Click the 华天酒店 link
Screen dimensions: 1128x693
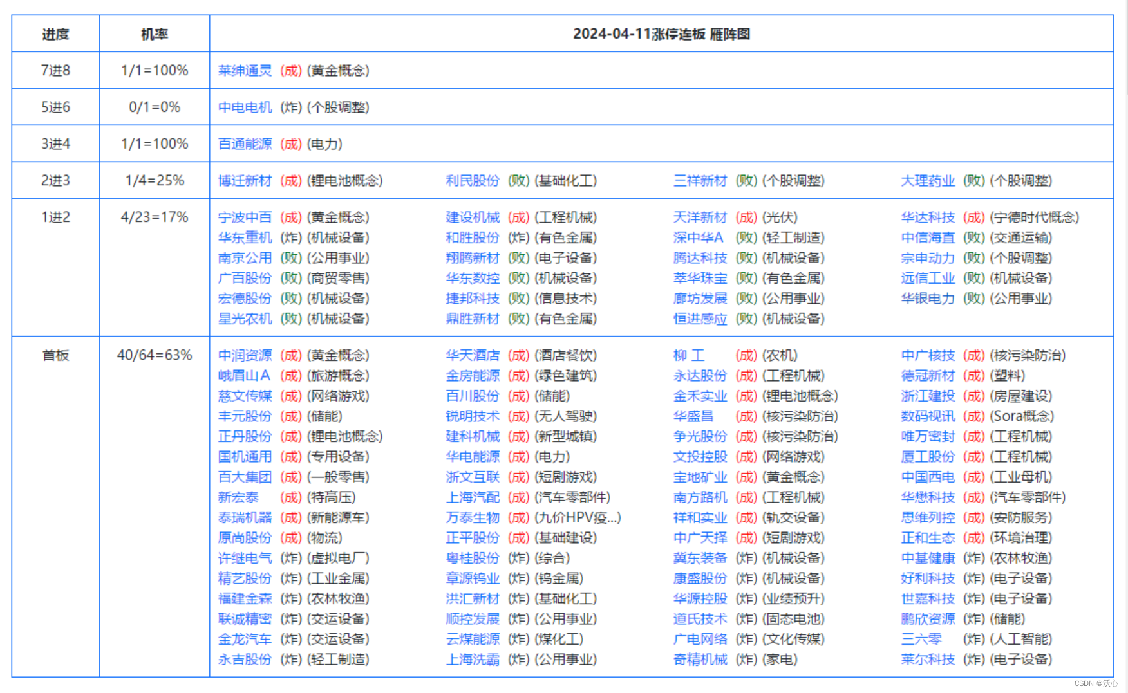click(x=473, y=356)
